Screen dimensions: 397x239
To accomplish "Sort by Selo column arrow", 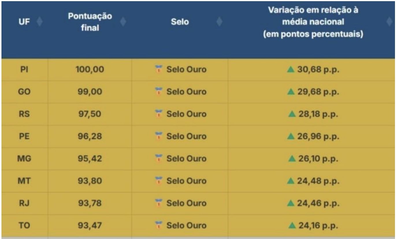I will [220, 22].
